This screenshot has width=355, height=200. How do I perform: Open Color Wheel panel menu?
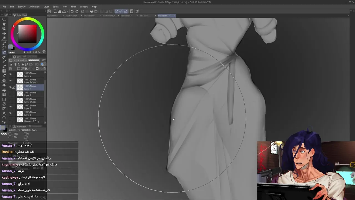tap(10, 15)
